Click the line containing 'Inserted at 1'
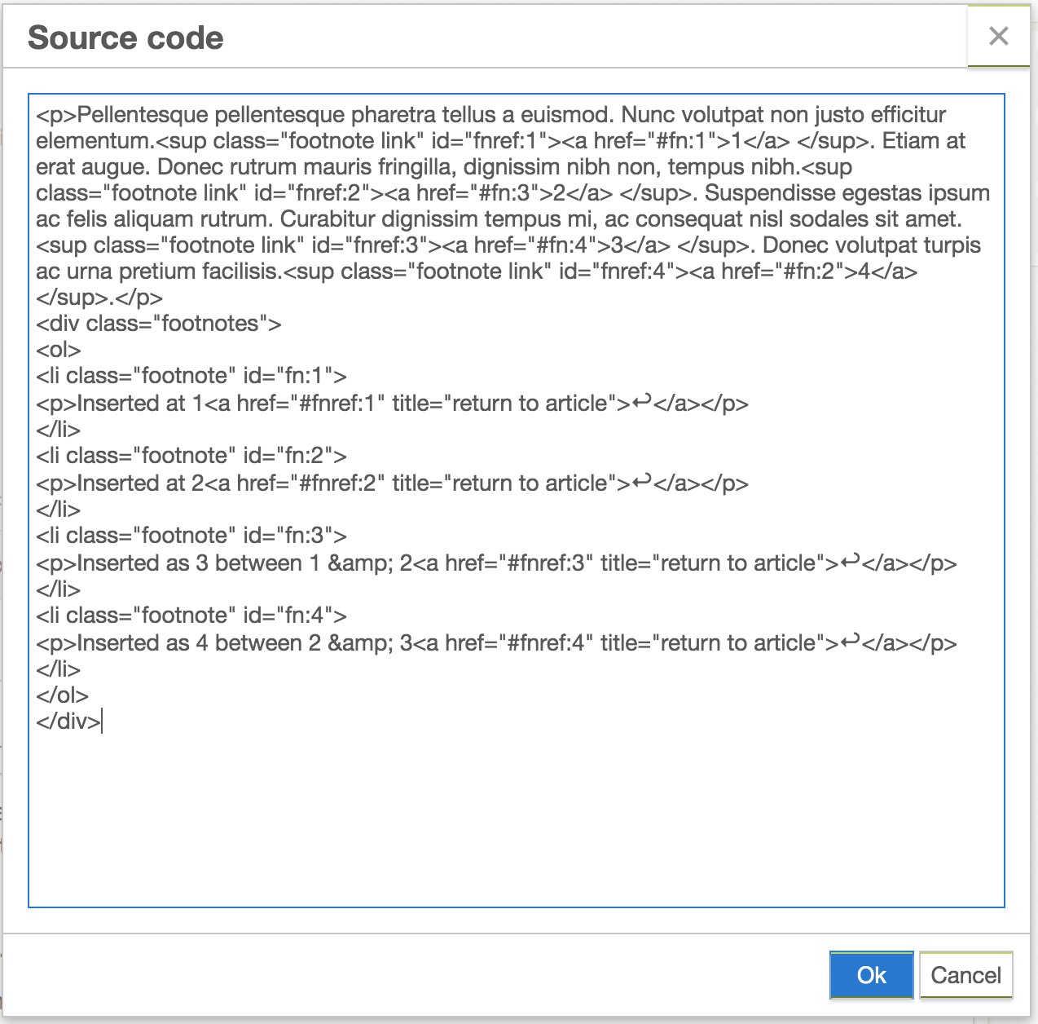Viewport: 1038px width, 1024px height. (392, 403)
